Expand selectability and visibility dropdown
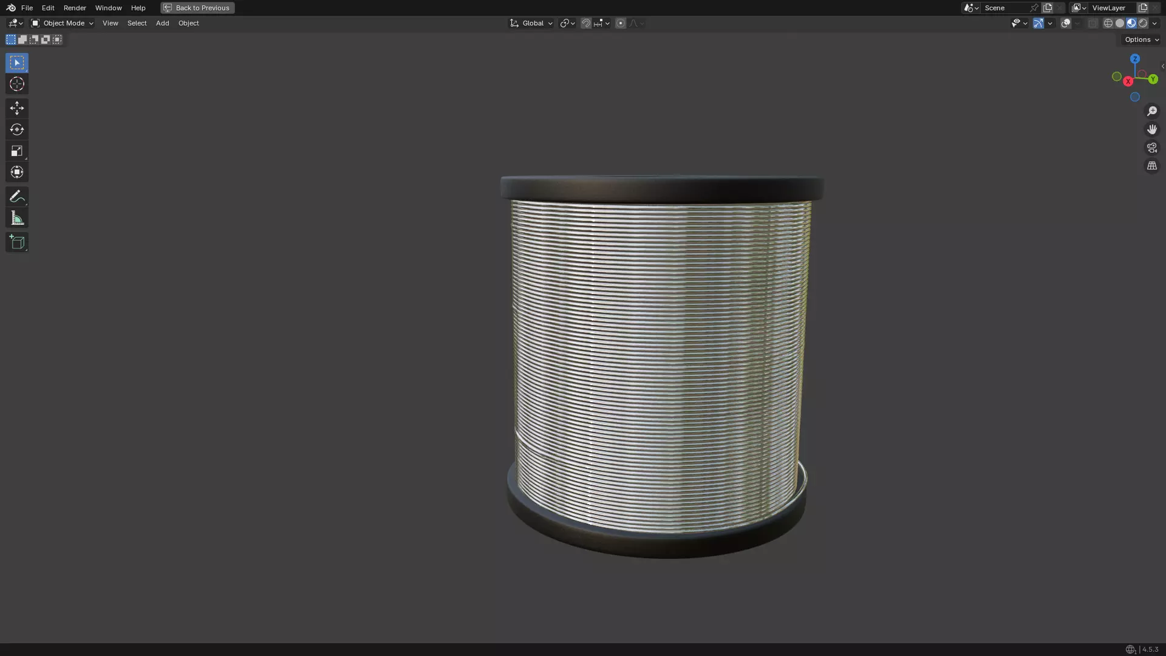The height and width of the screenshot is (656, 1166). pos(1019,23)
